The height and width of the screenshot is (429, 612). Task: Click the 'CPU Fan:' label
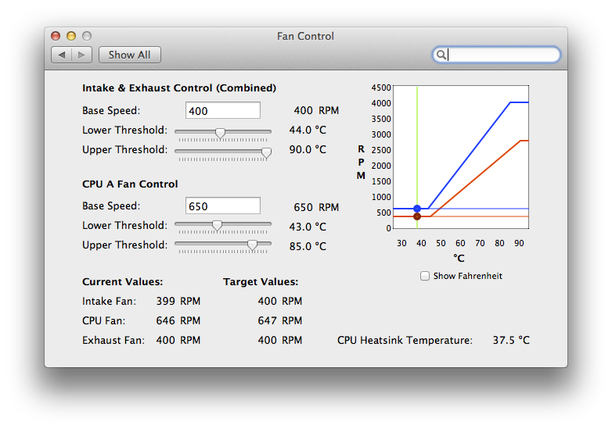click(x=104, y=320)
